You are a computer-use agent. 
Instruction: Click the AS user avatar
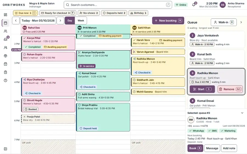(x=223, y=5)
